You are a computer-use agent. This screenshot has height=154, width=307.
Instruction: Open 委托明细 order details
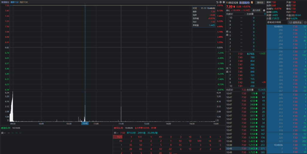pyautogui.click(x=256, y=10)
